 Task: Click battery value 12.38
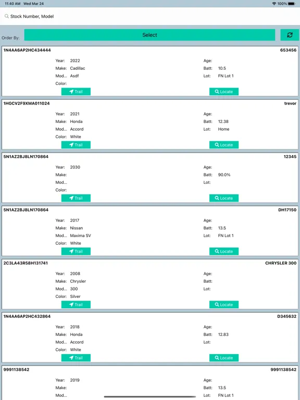coord(223,121)
